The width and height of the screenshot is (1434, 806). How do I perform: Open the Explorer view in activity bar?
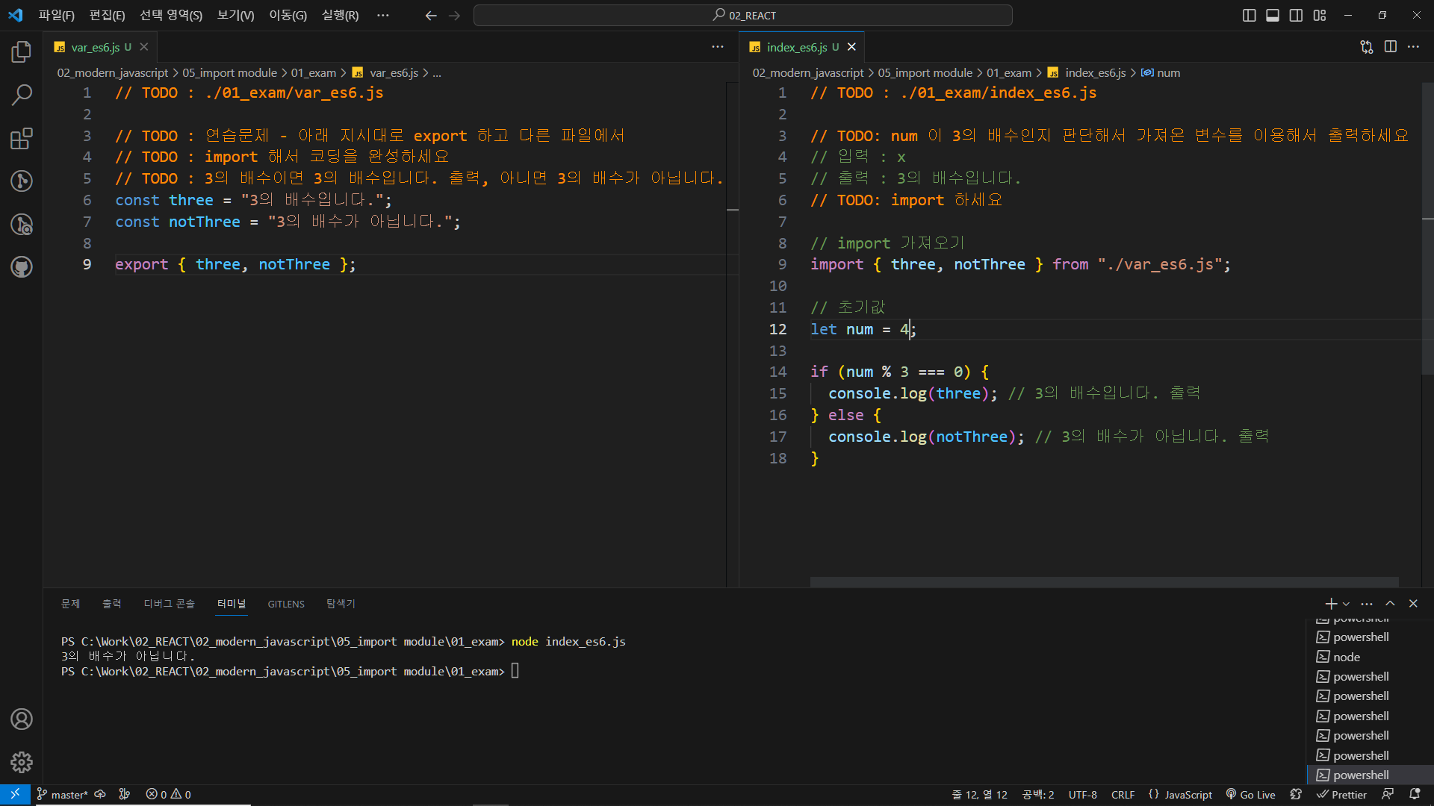coord(22,51)
